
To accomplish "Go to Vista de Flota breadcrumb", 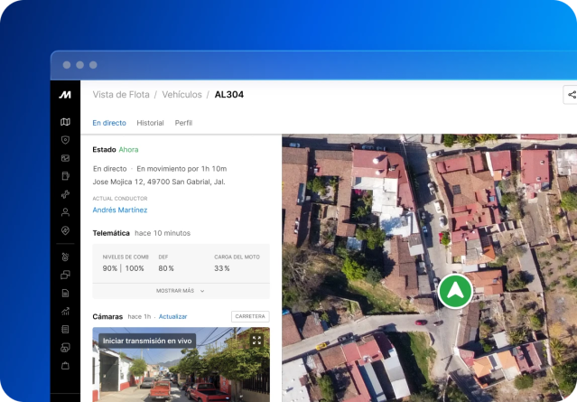I will [121, 95].
